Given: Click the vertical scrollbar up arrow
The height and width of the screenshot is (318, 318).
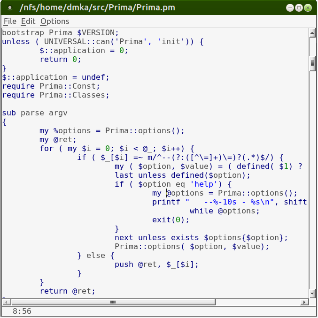Looking at the screenshot, I should tap(312, 33).
